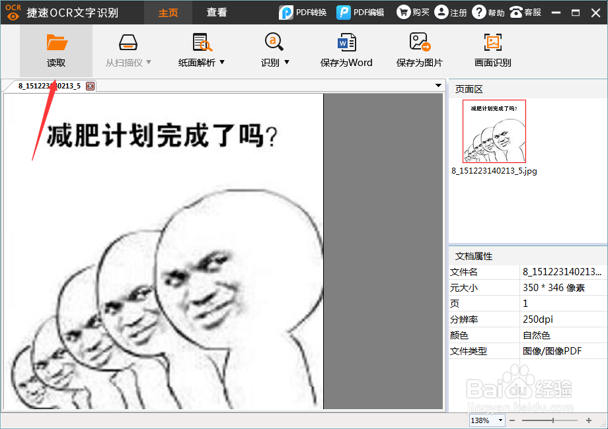Open the PDF转换 tool

tap(303, 13)
